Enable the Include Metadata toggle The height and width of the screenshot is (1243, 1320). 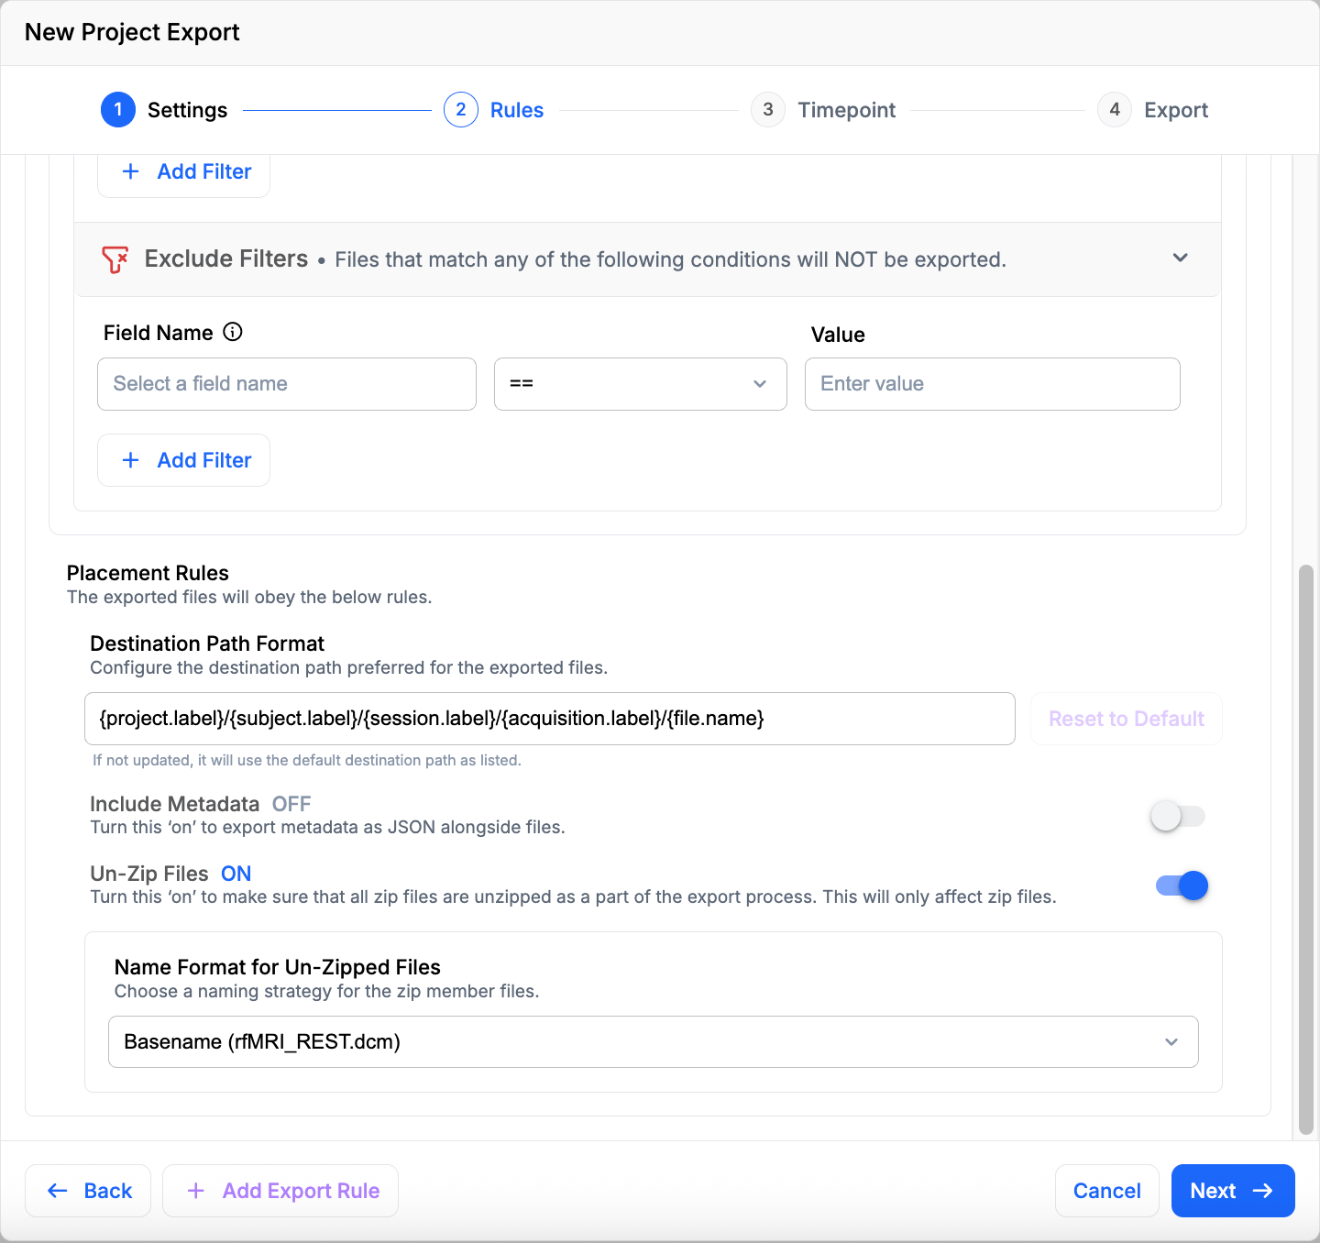[x=1178, y=816]
